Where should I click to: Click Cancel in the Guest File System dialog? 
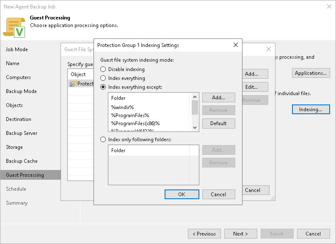(256, 190)
